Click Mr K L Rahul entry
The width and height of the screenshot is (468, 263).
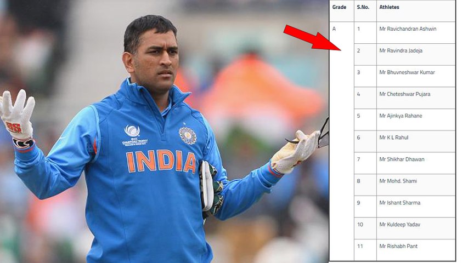tap(394, 138)
